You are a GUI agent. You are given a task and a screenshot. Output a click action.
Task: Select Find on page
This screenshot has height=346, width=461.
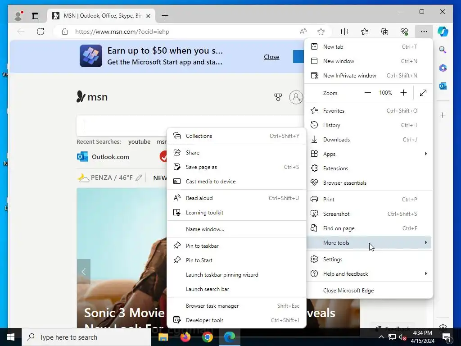click(x=369, y=228)
